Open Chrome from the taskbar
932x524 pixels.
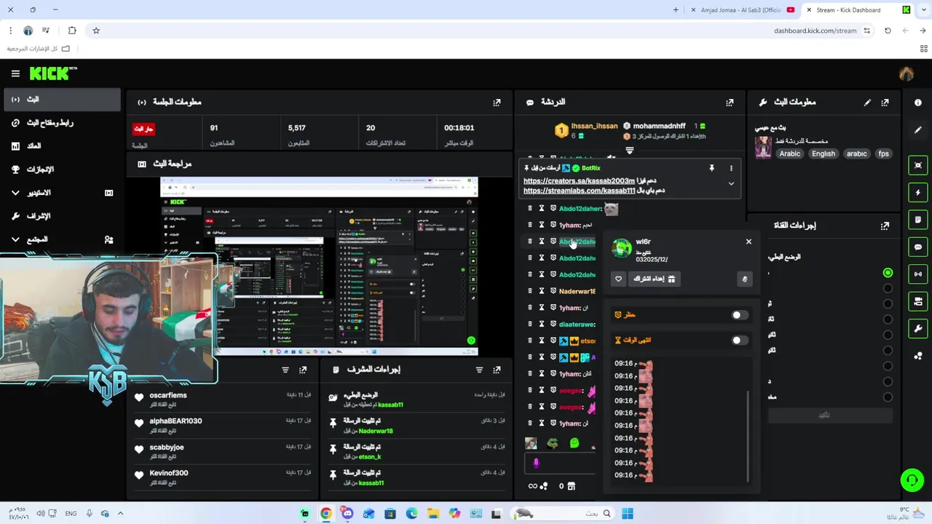[325, 514]
